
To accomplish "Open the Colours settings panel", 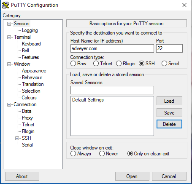I will [x=29, y=98].
